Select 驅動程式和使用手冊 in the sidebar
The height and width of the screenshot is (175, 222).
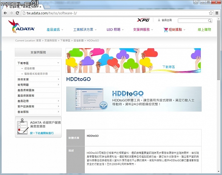pyautogui.click(x=36, y=74)
